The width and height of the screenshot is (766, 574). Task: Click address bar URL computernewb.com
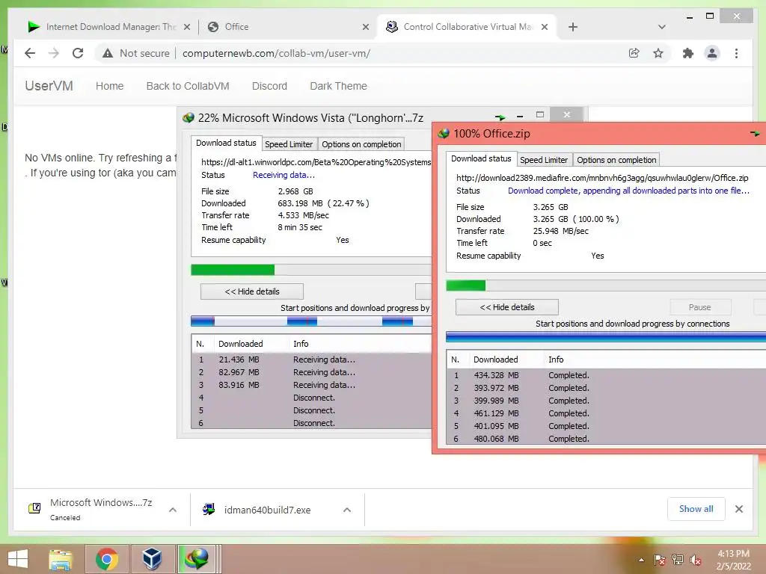coord(276,53)
